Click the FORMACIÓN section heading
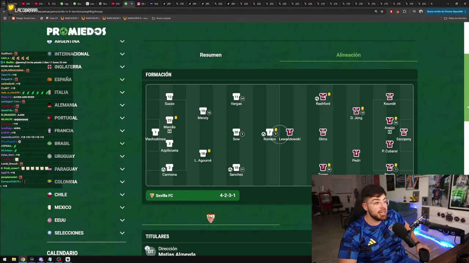Viewport: 469px width, 263px height. 158,75
